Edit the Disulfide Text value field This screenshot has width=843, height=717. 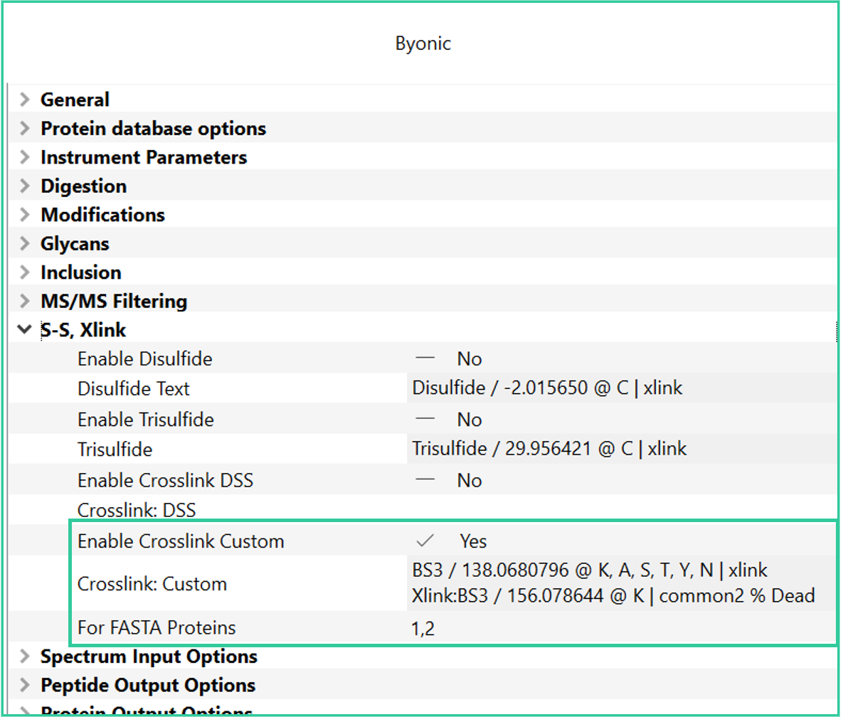point(622,388)
